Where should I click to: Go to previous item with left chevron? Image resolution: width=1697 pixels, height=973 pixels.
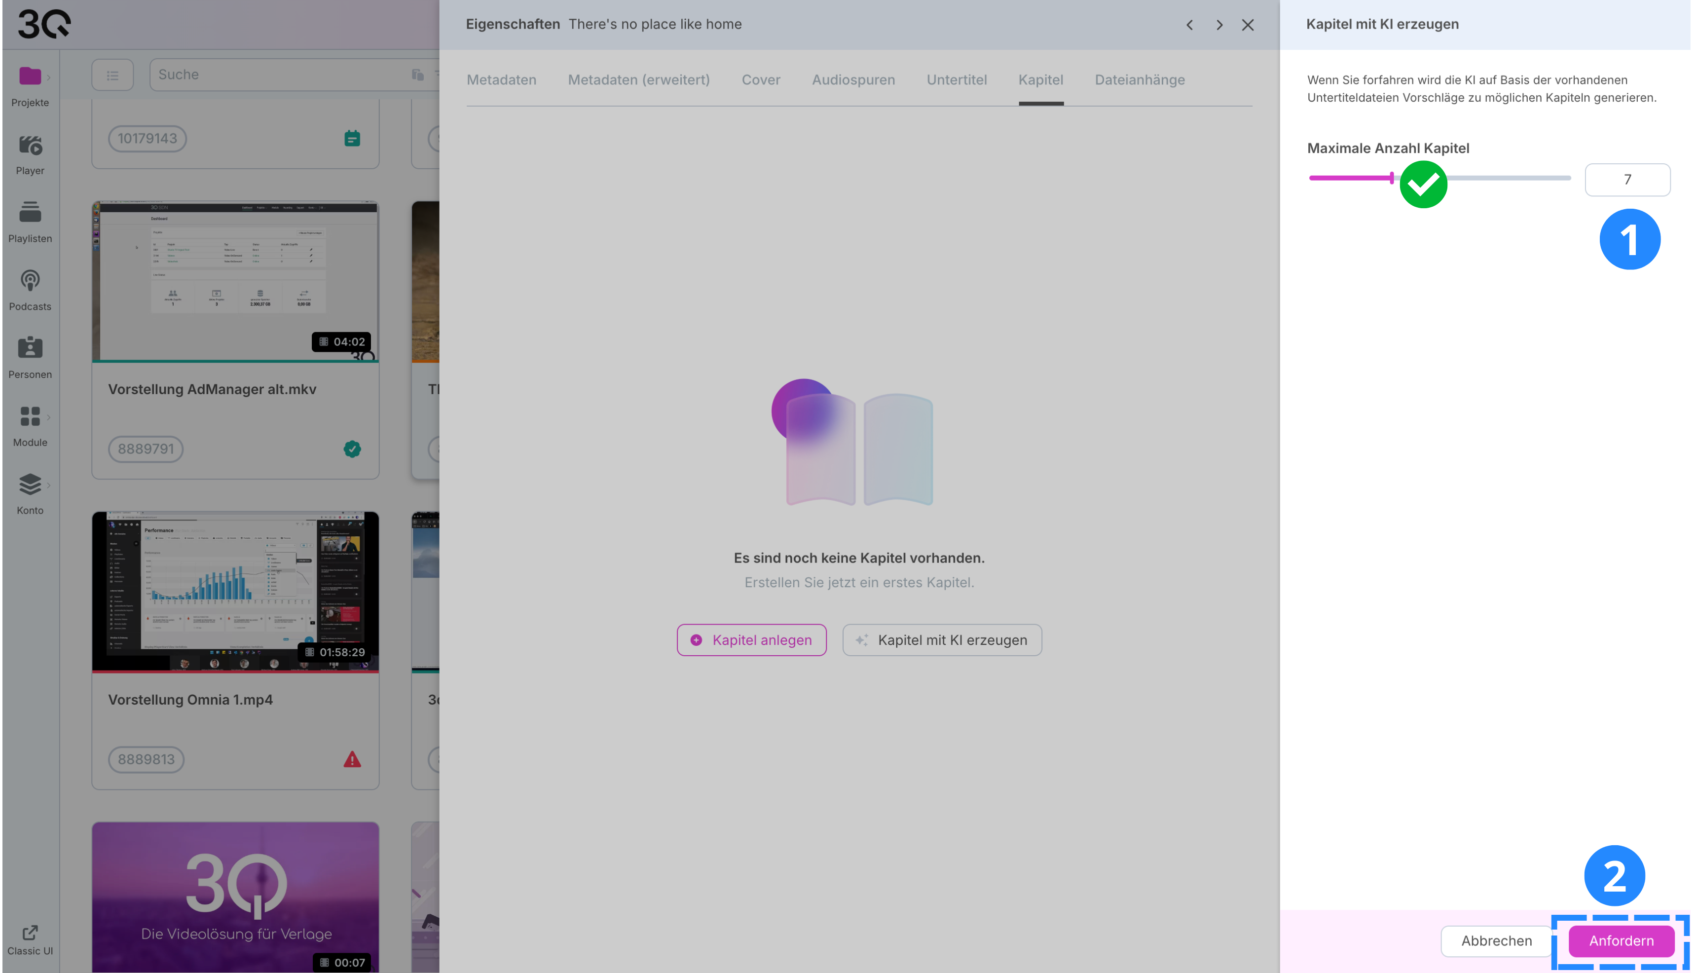point(1189,25)
